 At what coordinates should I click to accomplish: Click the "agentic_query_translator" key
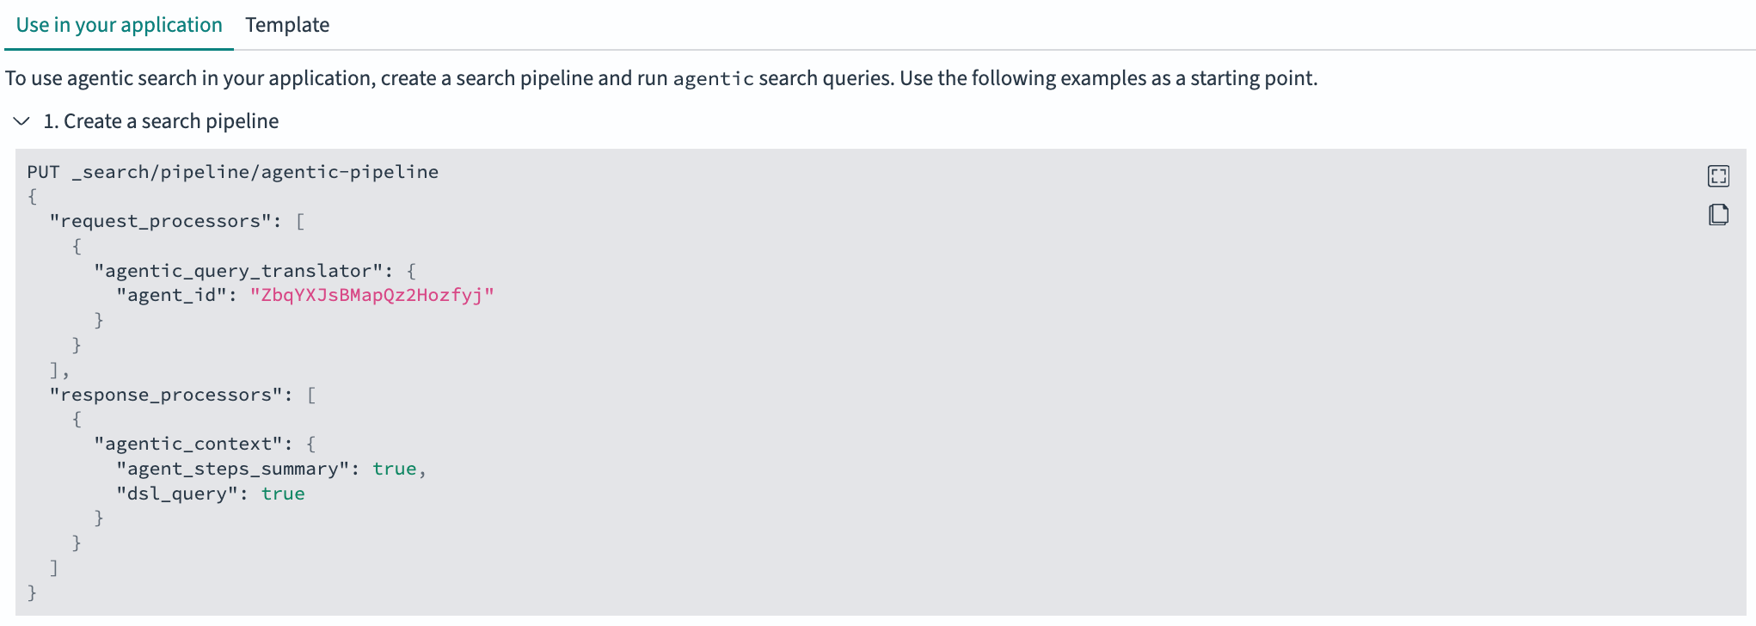(x=237, y=271)
